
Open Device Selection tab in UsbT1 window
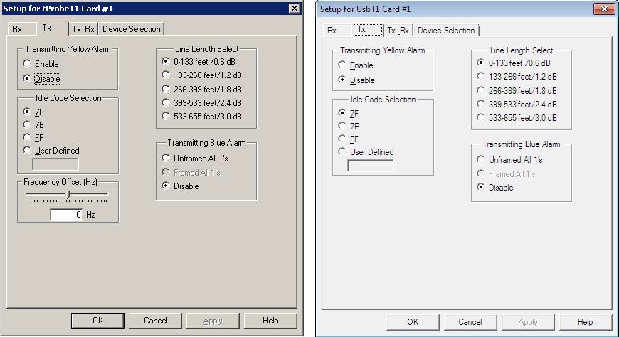click(446, 31)
